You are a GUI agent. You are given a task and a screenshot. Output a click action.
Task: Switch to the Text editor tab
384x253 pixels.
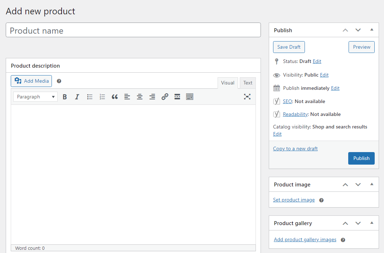(247, 83)
